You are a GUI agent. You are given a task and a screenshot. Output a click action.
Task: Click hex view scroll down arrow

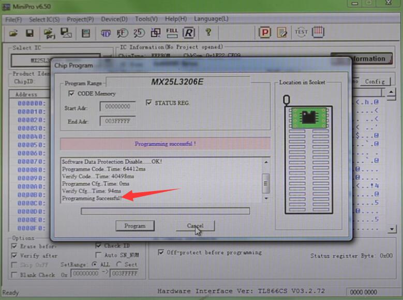pos(392,229)
